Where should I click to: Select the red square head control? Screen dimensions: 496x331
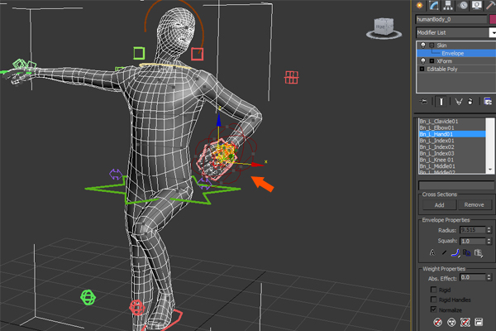pos(197,54)
